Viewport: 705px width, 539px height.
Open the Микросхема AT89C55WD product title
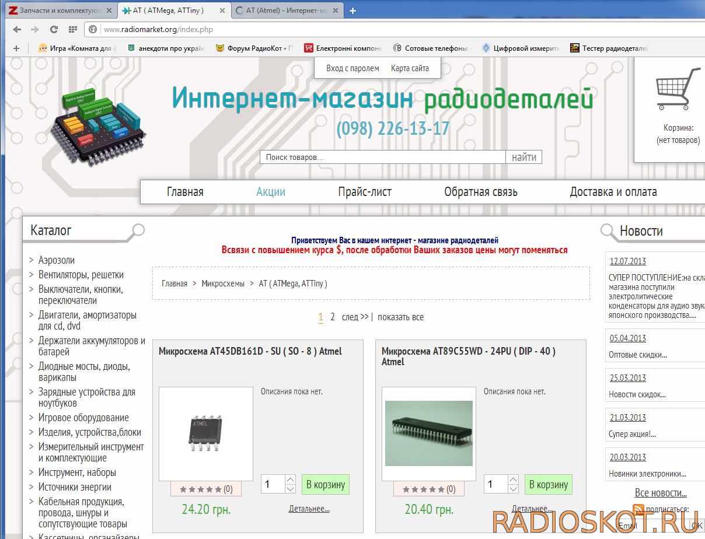469,356
